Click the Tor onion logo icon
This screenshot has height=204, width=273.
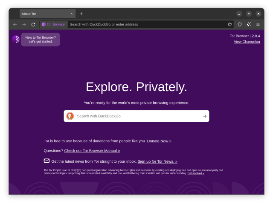click(16, 39)
